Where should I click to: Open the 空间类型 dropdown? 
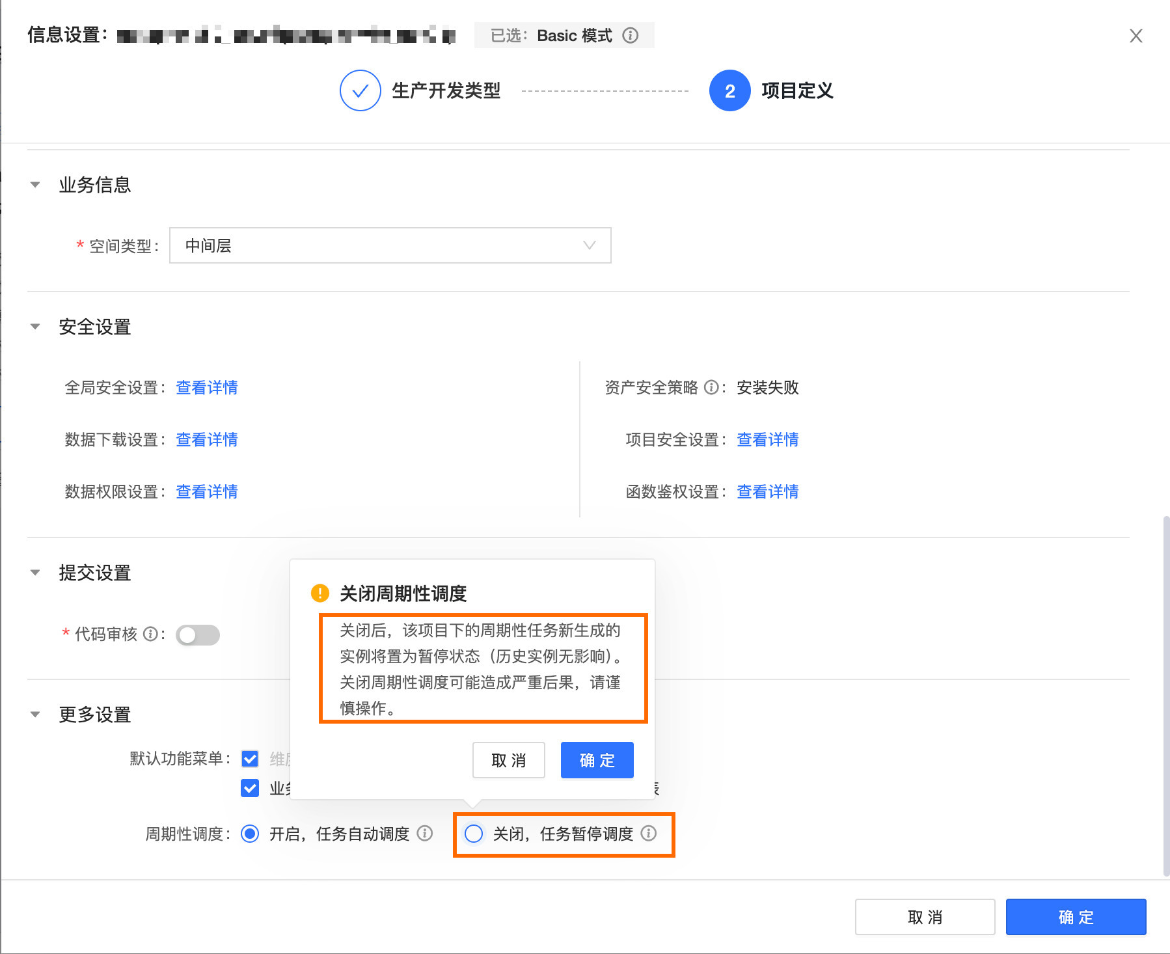(390, 245)
